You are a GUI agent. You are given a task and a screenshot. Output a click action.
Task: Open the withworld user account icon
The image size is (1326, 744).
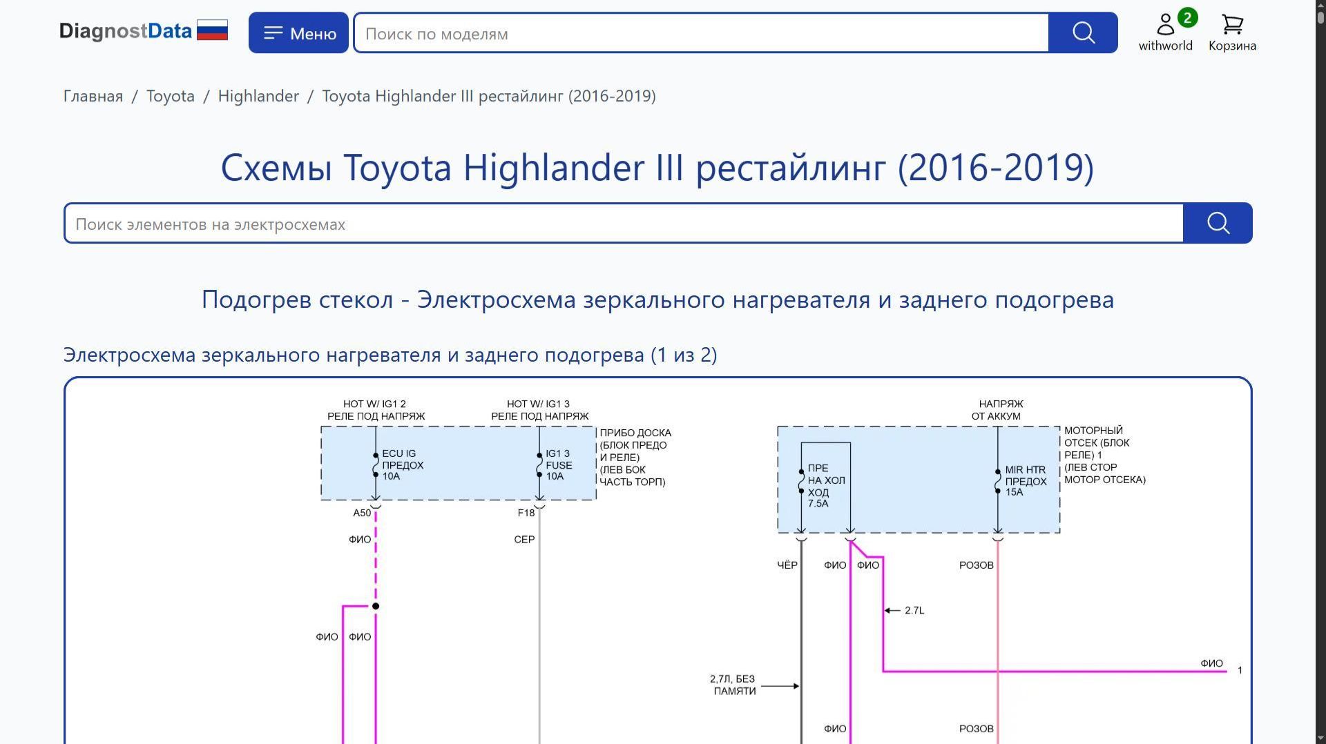point(1165,32)
